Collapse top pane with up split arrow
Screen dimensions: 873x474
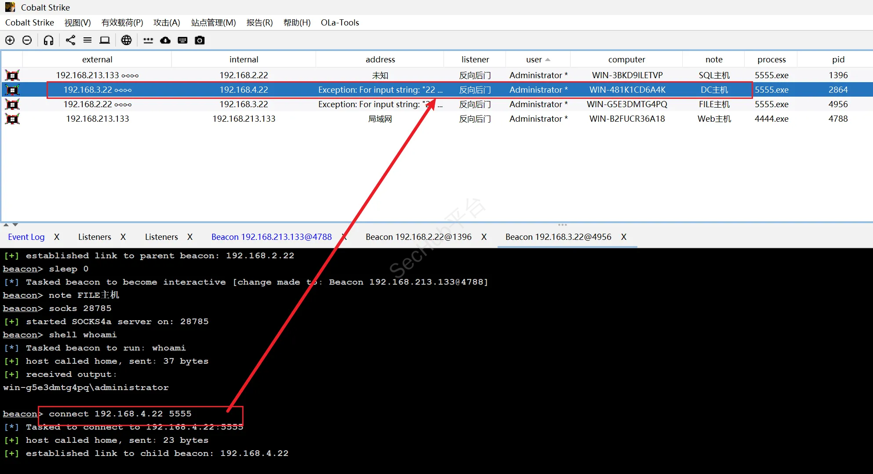(x=6, y=224)
